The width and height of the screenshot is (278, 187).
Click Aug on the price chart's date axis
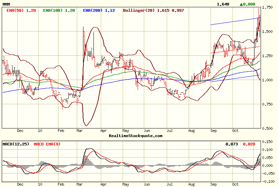coord(191,131)
